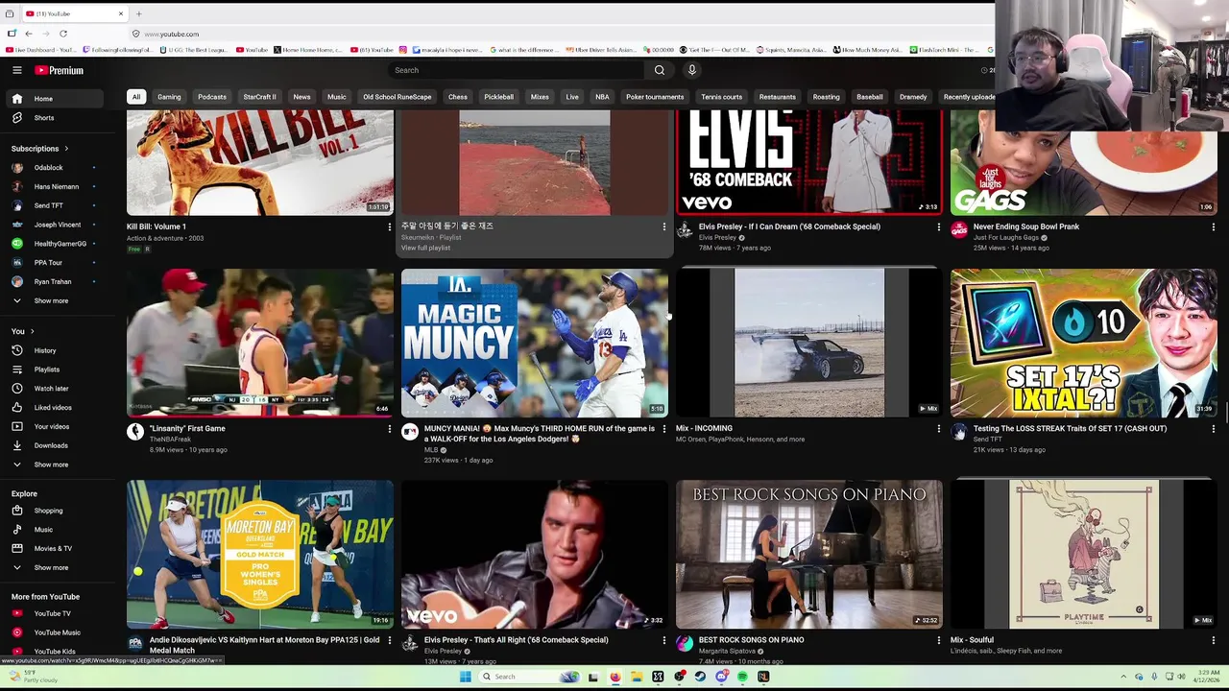Click the browser back arrow
Image resolution: width=1229 pixels, height=691 pixels.
28,34
